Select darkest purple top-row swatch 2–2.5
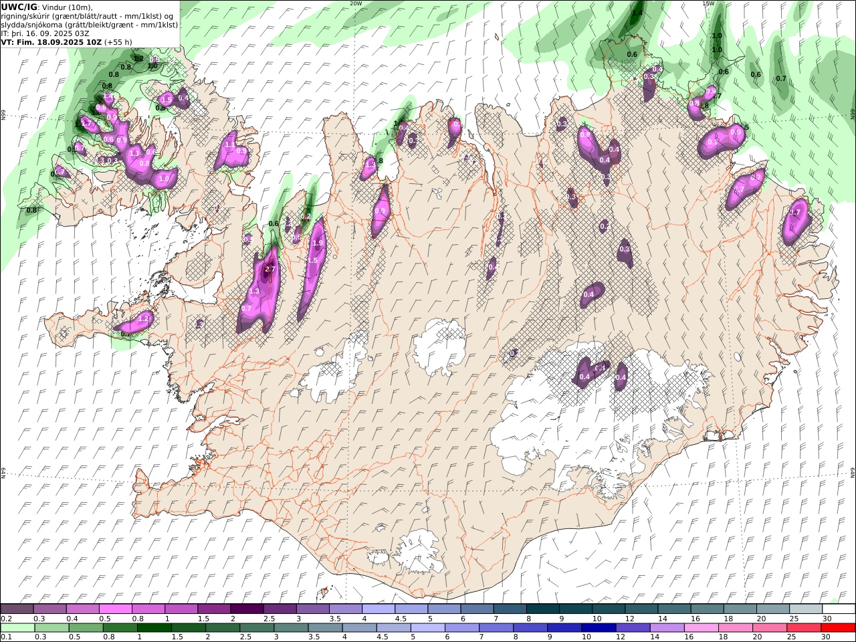 click(x=247, y=609)
